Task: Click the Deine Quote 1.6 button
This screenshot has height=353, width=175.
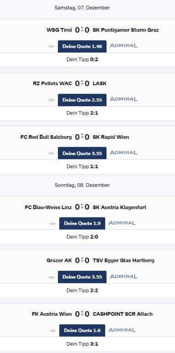Action: 82,330
